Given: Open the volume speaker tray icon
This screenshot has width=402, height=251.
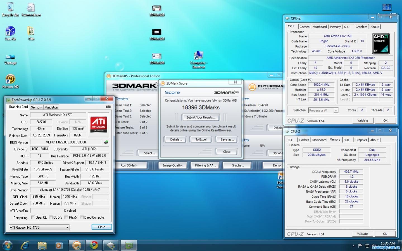Looking at the screenshot, I should [x=374, y=246].
